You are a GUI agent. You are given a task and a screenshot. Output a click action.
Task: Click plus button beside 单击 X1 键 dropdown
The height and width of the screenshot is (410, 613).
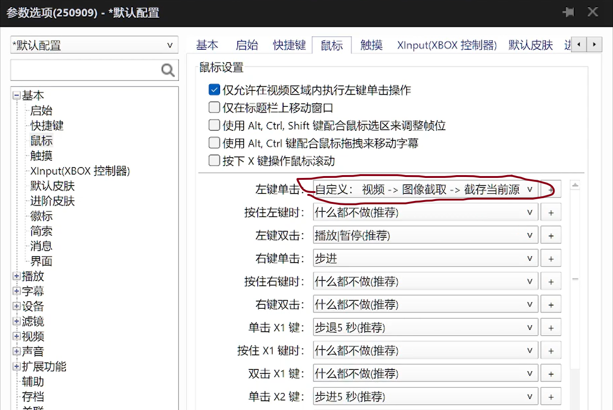tap(551, 328)
